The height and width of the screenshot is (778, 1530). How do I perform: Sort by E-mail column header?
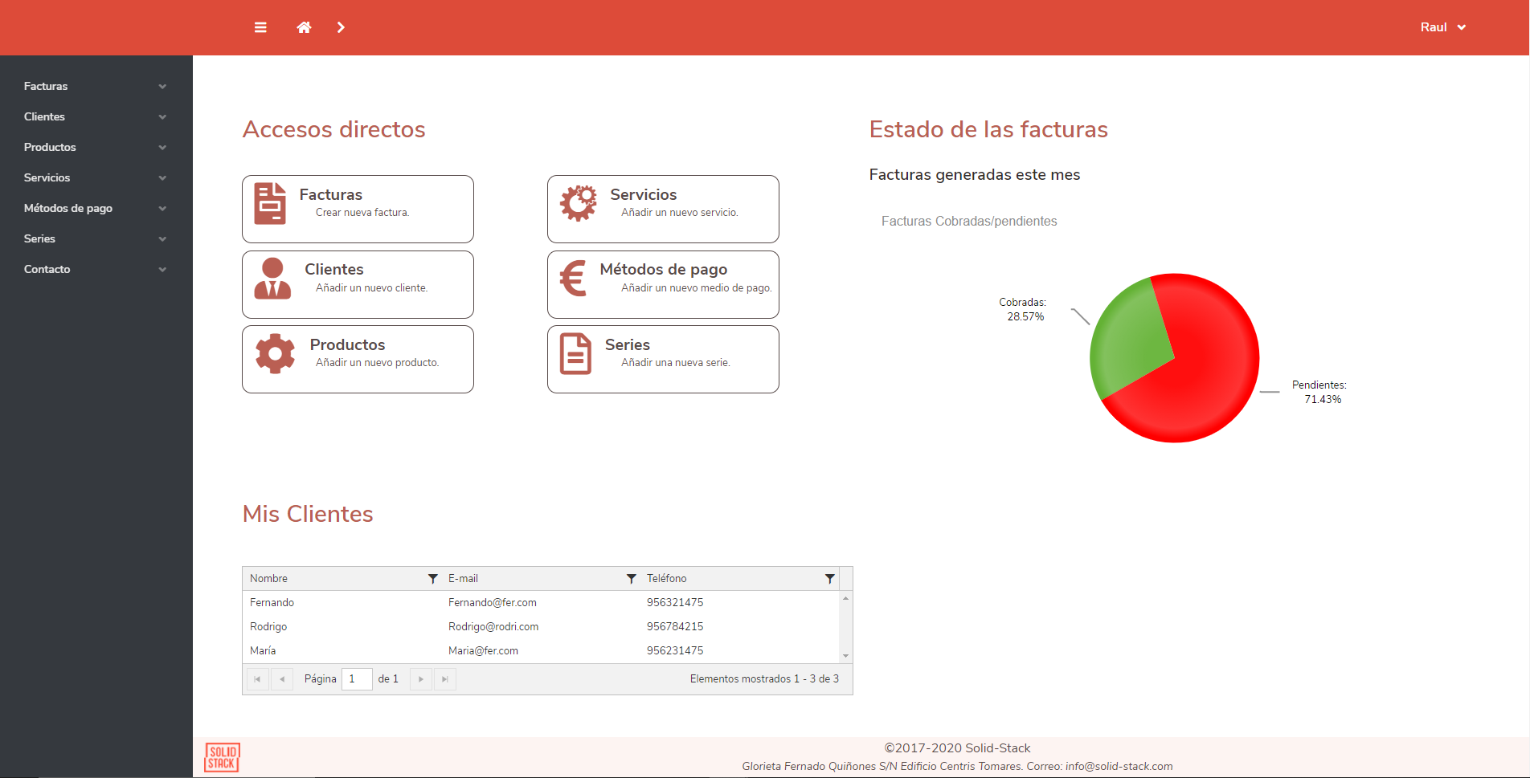(463, 578)
